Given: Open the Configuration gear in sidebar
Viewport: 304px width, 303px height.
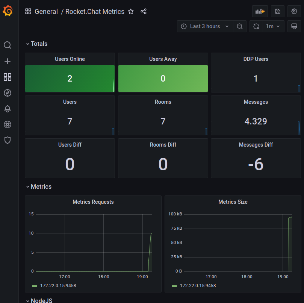Looking at the screenshot, I should (x=8, y=124).
